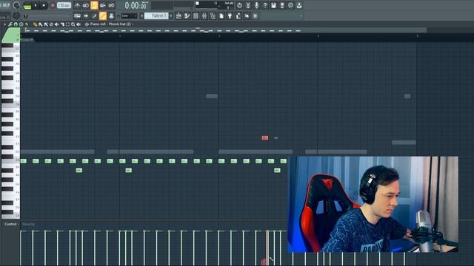Select the Select tool

[67, 24]
